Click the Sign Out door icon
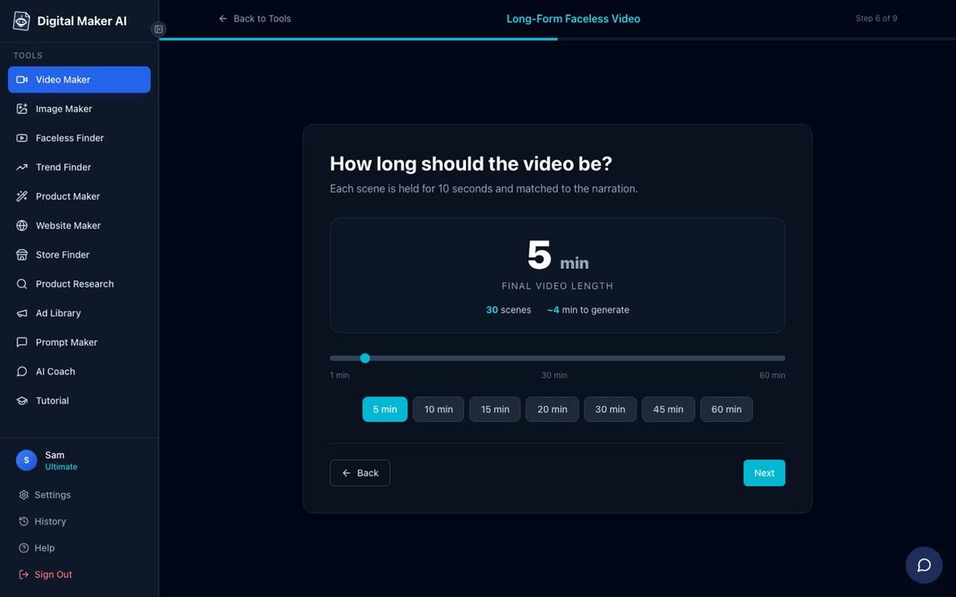 coord(24,575)
